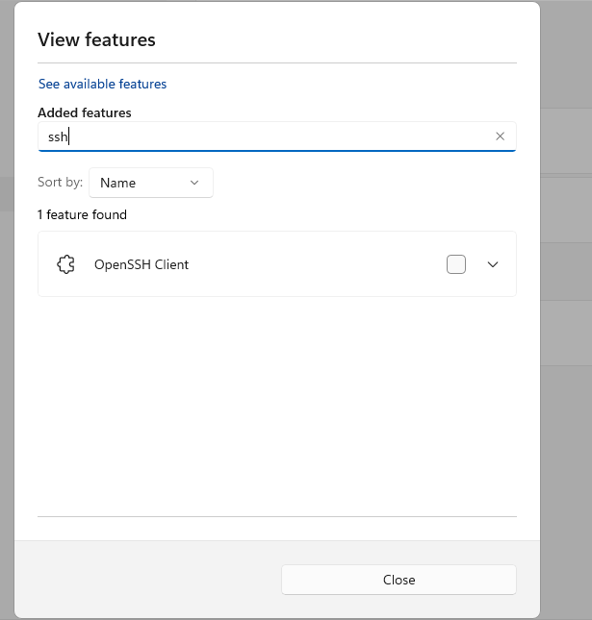Click the arrow inside the Sort dropdown
Image resolution: width=592 pixels, height=620 pixels.
[194, 183]
